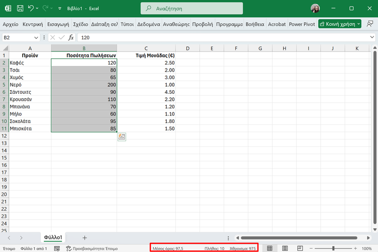Switch to Normal view layout
378x252 pixels.
270,248
